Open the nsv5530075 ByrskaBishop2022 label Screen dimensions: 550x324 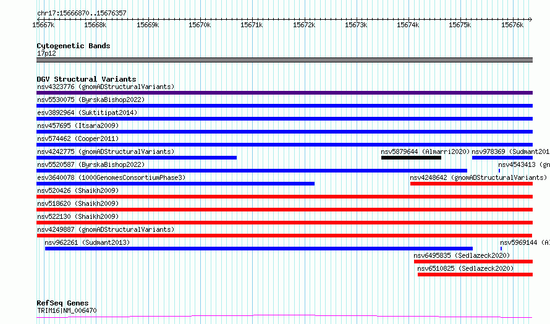coord(91,100)
